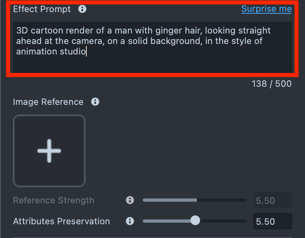Click the Surprise me link
Image resolution: width=305 pixels, height=238 pixels.
[266, 9]
